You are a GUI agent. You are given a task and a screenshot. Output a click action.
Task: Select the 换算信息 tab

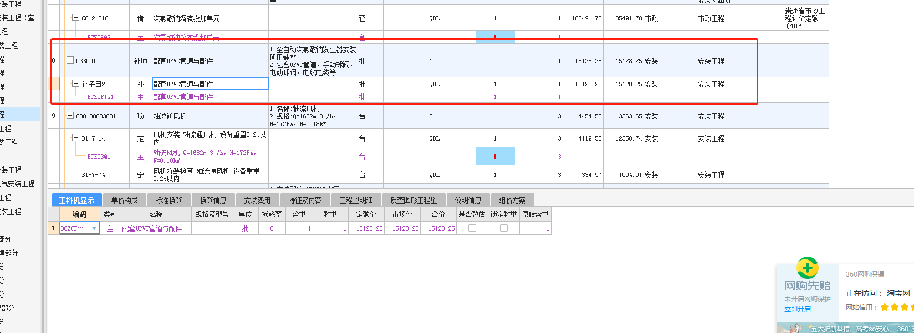[213, 200]
